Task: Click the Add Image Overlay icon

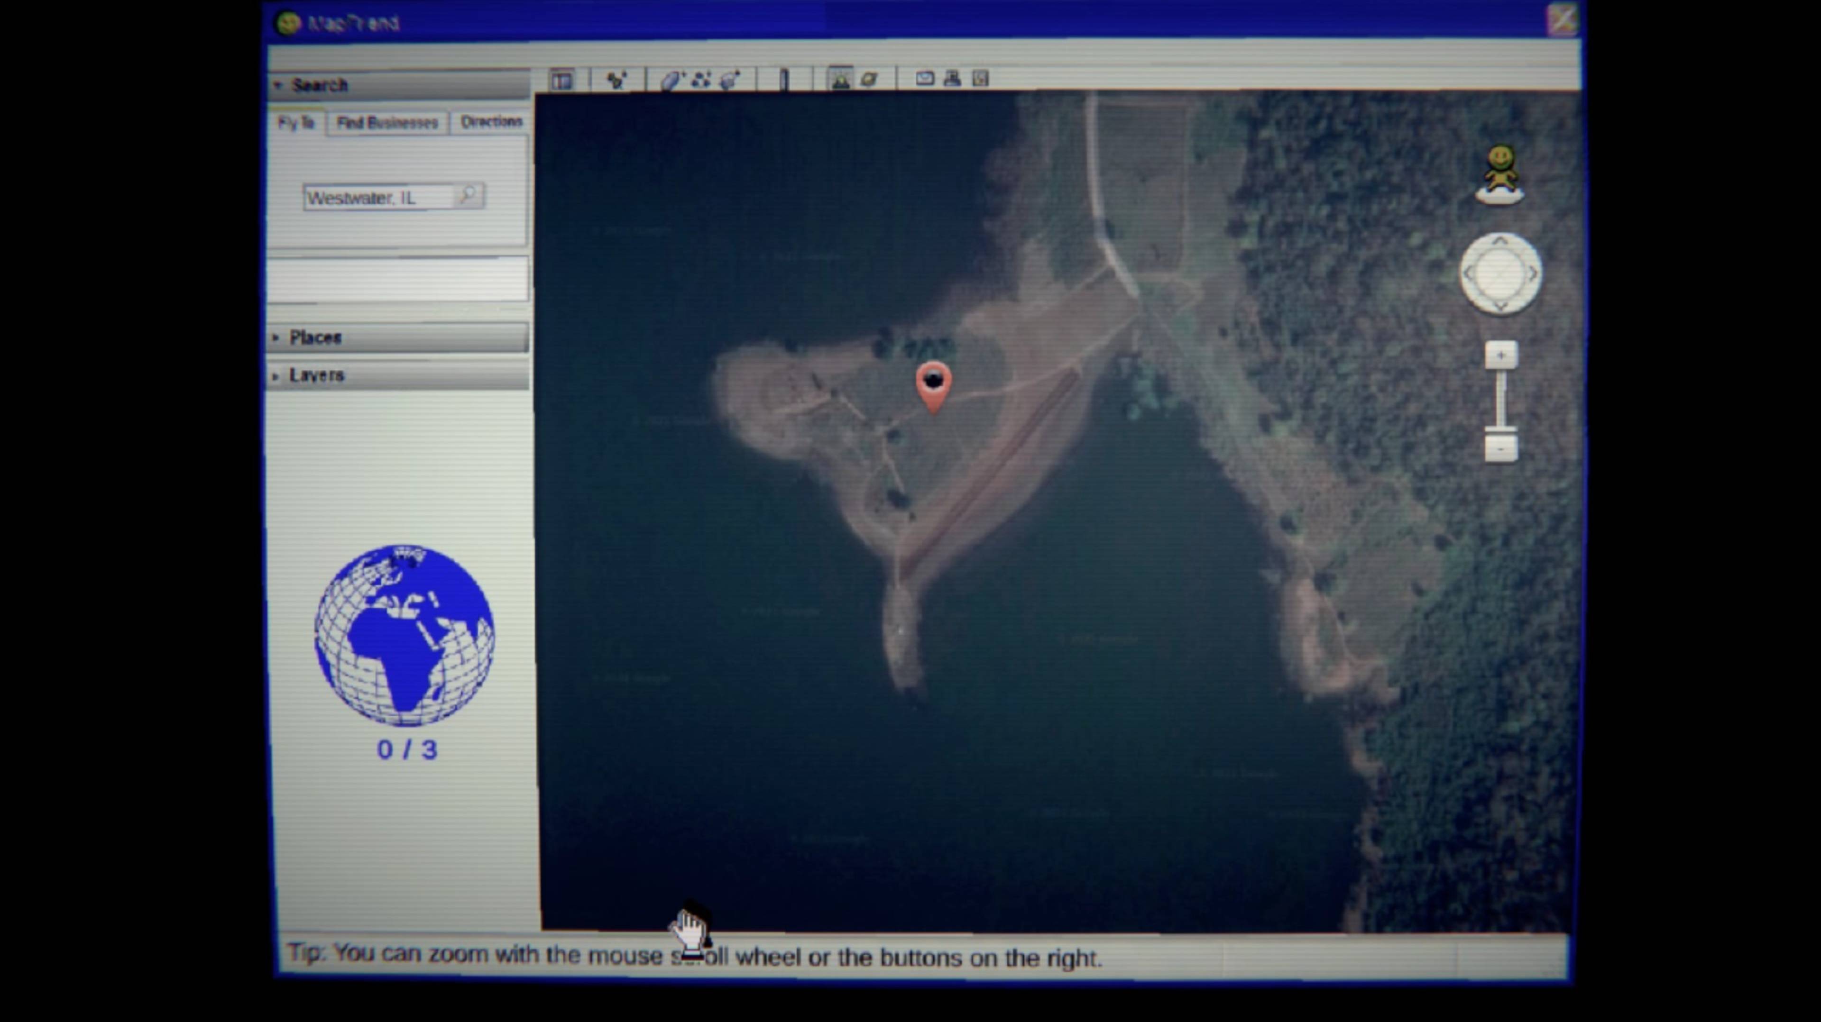Action: 729,80
